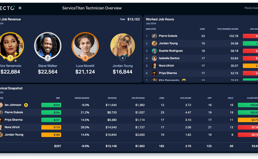The width and height of the screenshot is (258, 159).
Task: Click Ian Johnson's name in snapshot table
Action: (13, 105)
